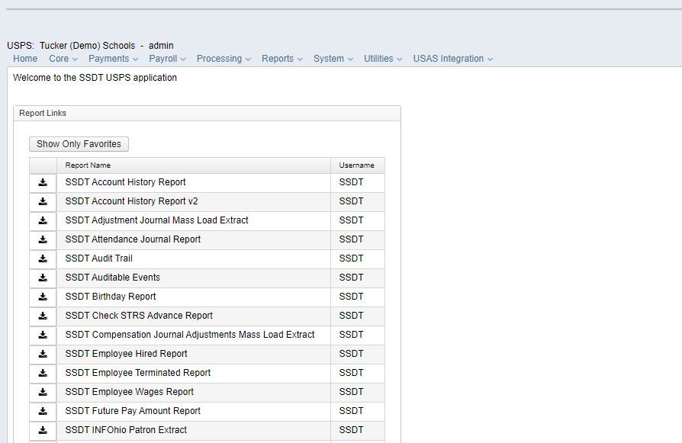This screenshot has height=443, width=682.
Task: Select the 'SSDT Attendance Journal Report' row text
Action: pos(133,239)
